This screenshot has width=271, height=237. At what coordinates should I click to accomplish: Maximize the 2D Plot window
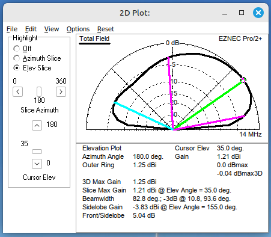pos(242,13)
